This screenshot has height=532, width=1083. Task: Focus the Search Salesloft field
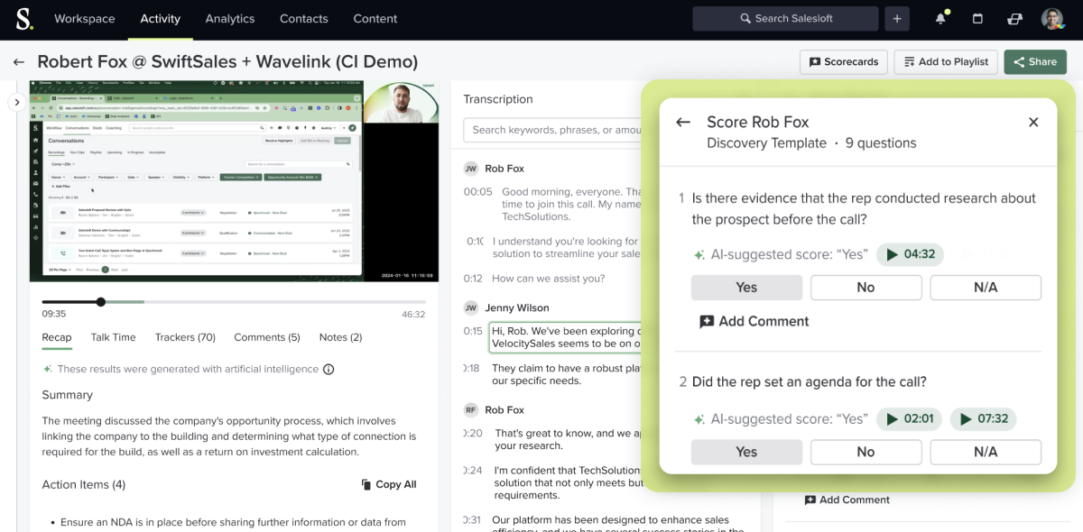[785, 18]
